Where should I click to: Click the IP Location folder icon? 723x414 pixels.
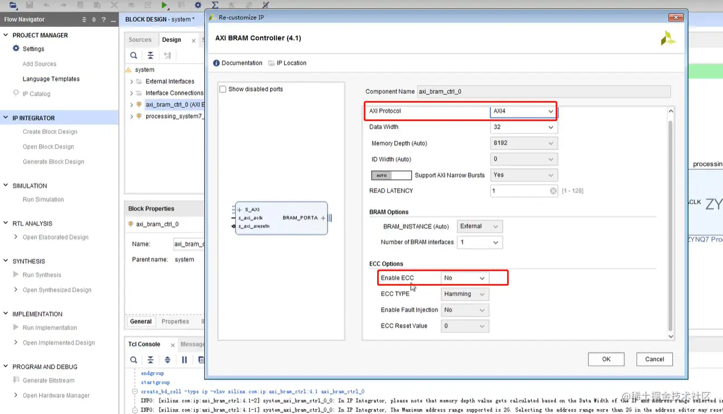pyautogui.click(x=271, y=63)
